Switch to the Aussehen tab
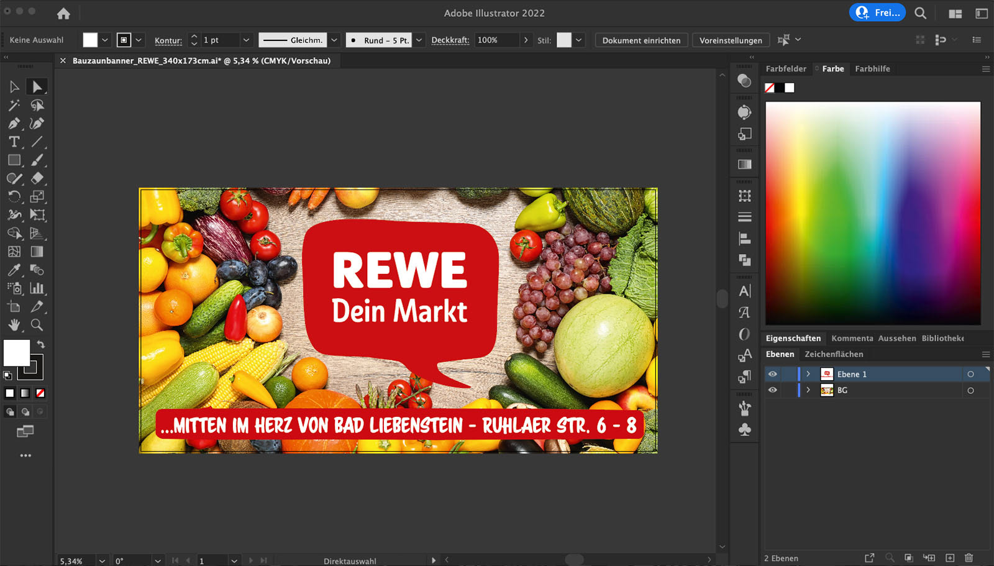This screenshot has width=994, height=566. tap(897, 339)
